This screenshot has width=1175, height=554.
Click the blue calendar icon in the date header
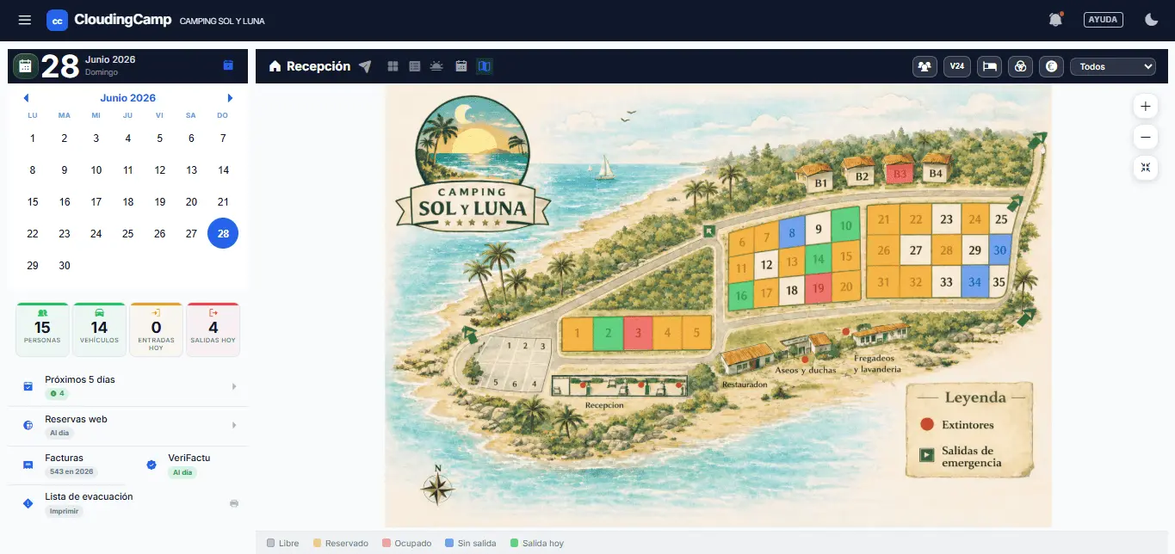tap(228, 65)
